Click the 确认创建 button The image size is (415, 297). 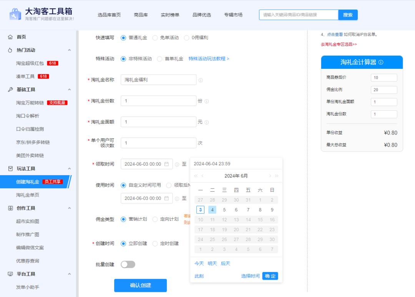(x=141, y=285)
